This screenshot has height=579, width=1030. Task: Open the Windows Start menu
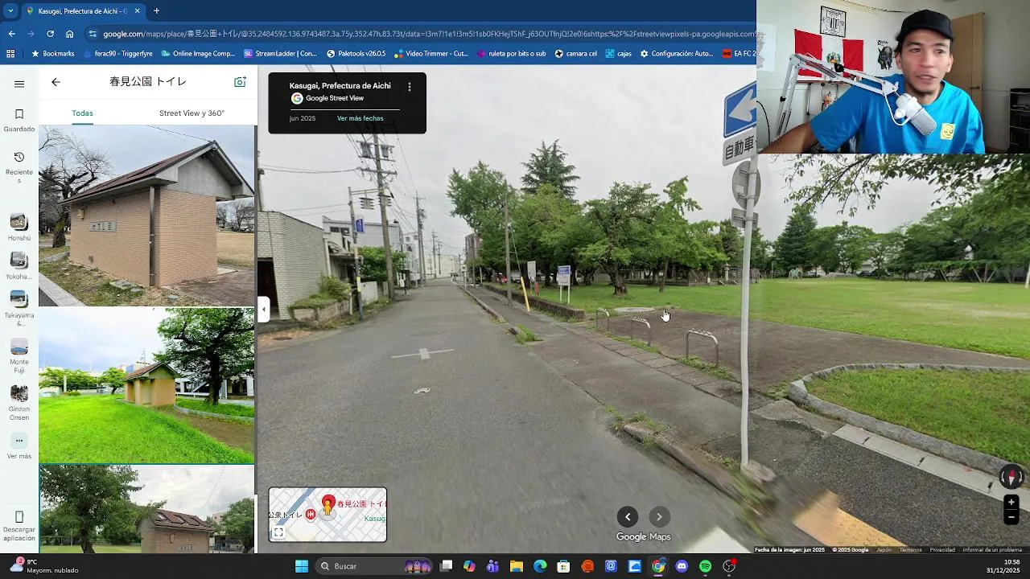(x=302, y=566)
